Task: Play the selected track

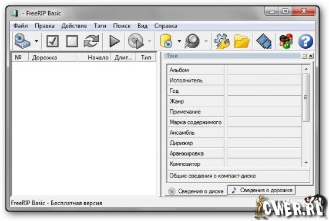Action: [115, 41]
